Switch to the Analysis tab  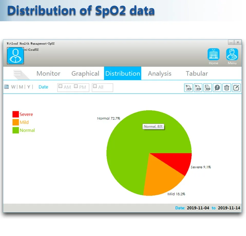(159, 73)
